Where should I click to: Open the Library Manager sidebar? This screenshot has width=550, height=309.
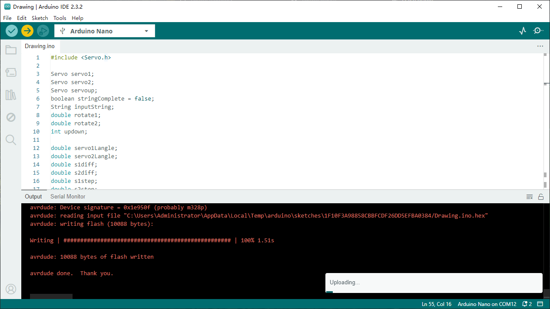11,95
